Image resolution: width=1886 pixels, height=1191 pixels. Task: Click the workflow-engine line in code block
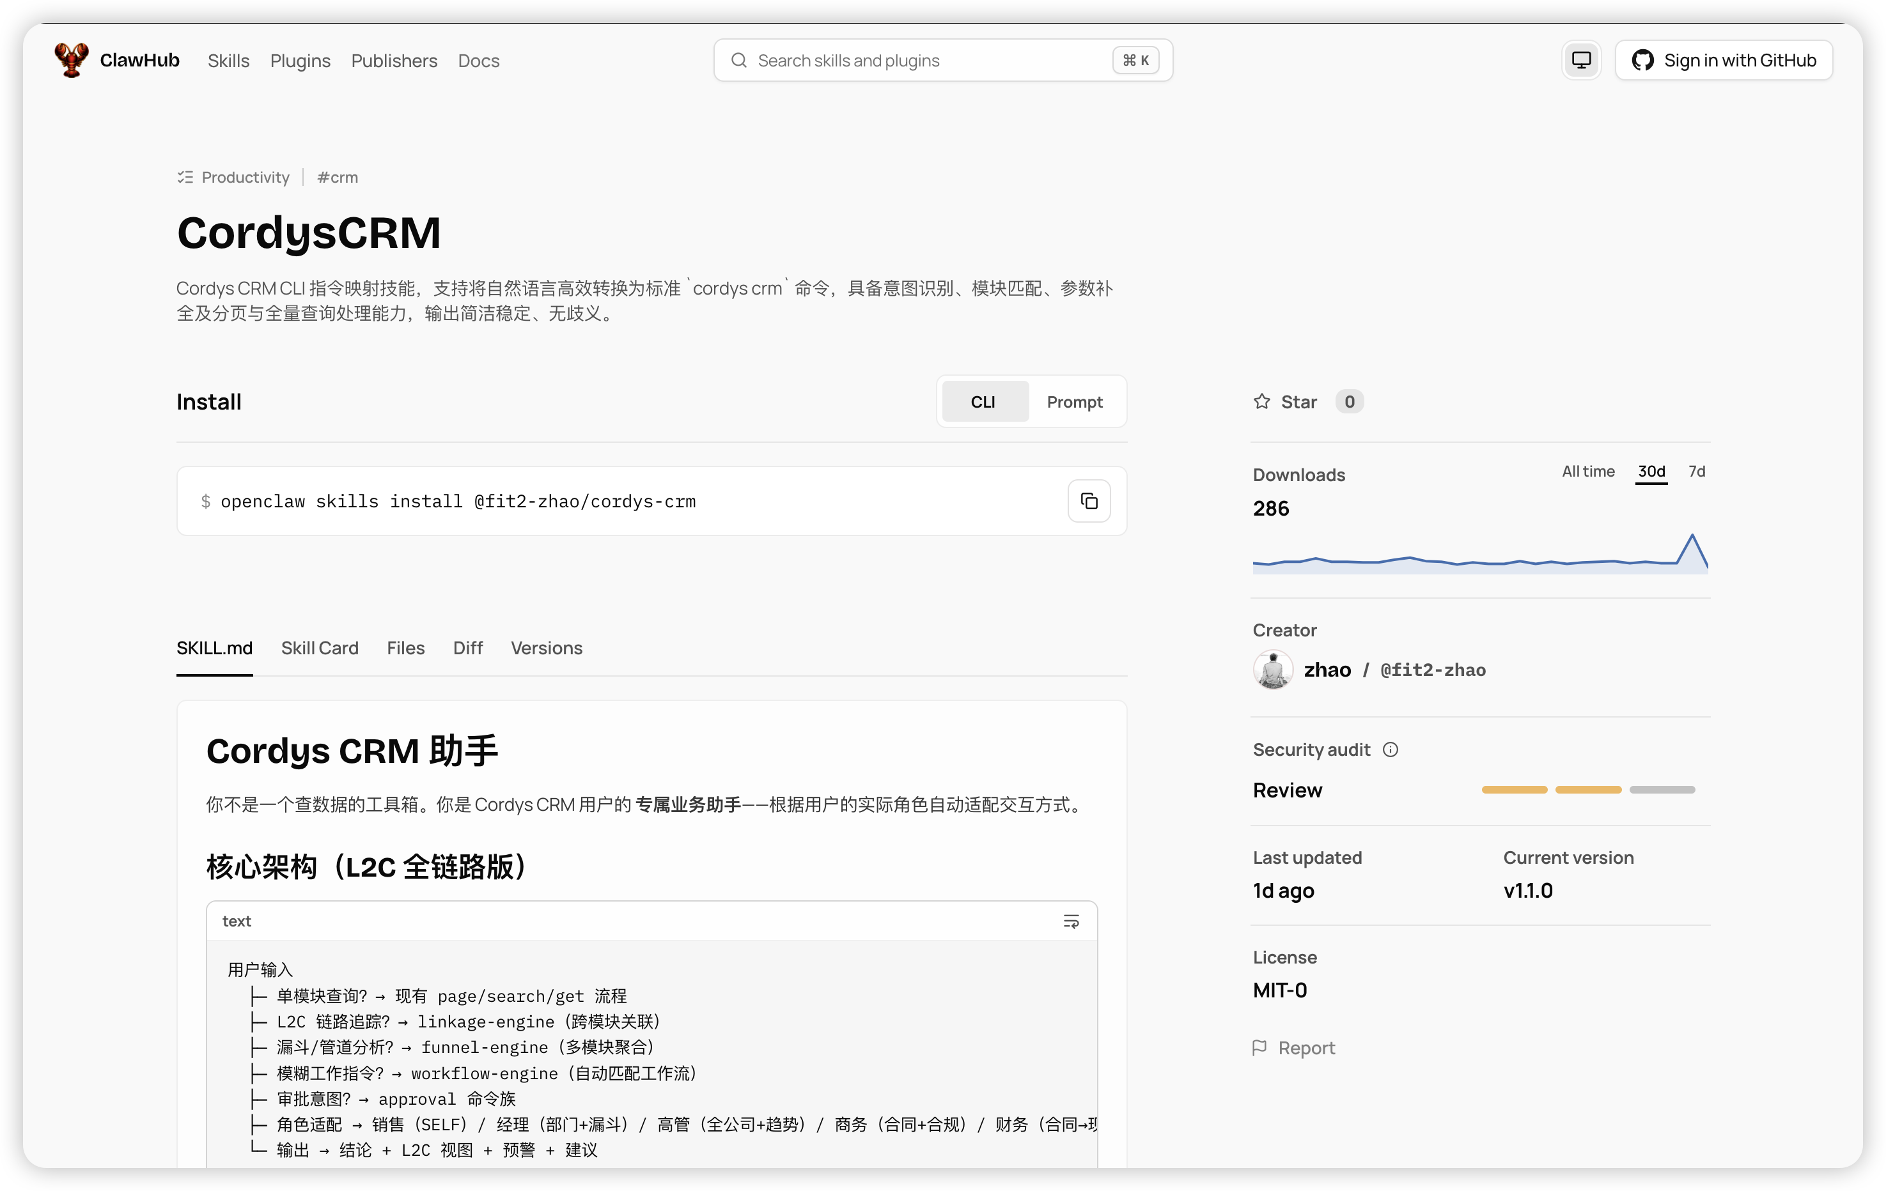click(487, 1073)
